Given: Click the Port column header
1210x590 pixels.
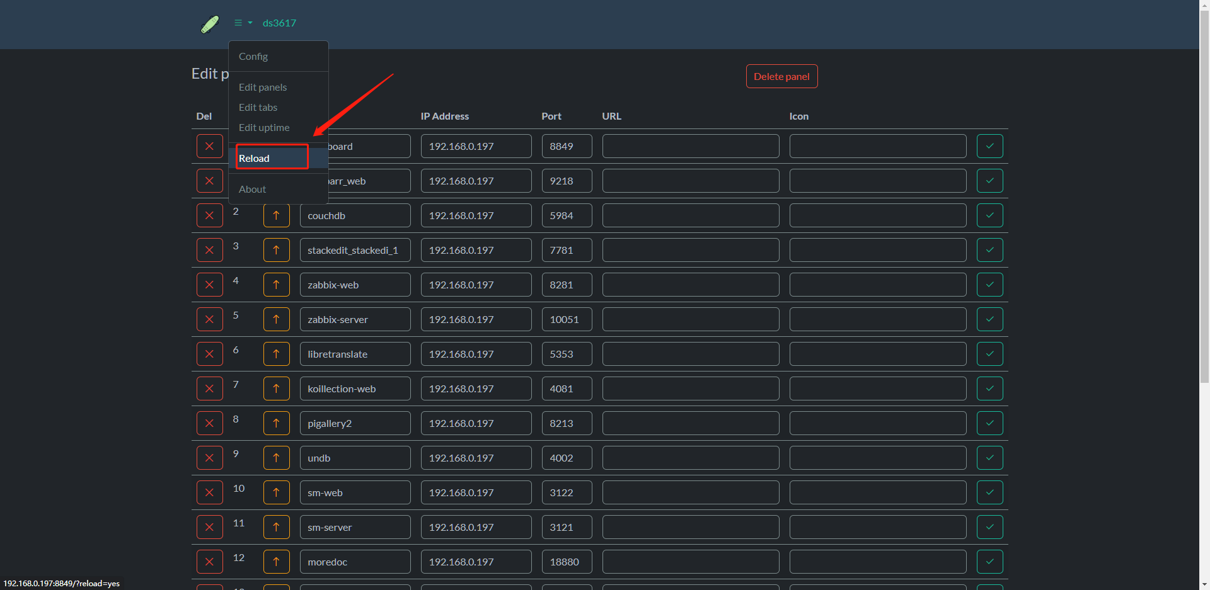Looking at the screenshot, I should click(x=551, y=116).
